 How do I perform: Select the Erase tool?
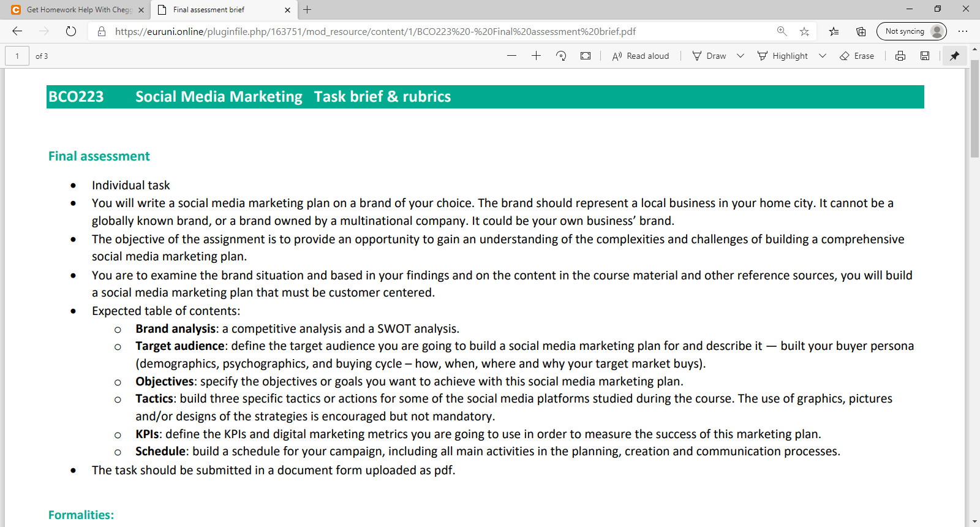857,56
